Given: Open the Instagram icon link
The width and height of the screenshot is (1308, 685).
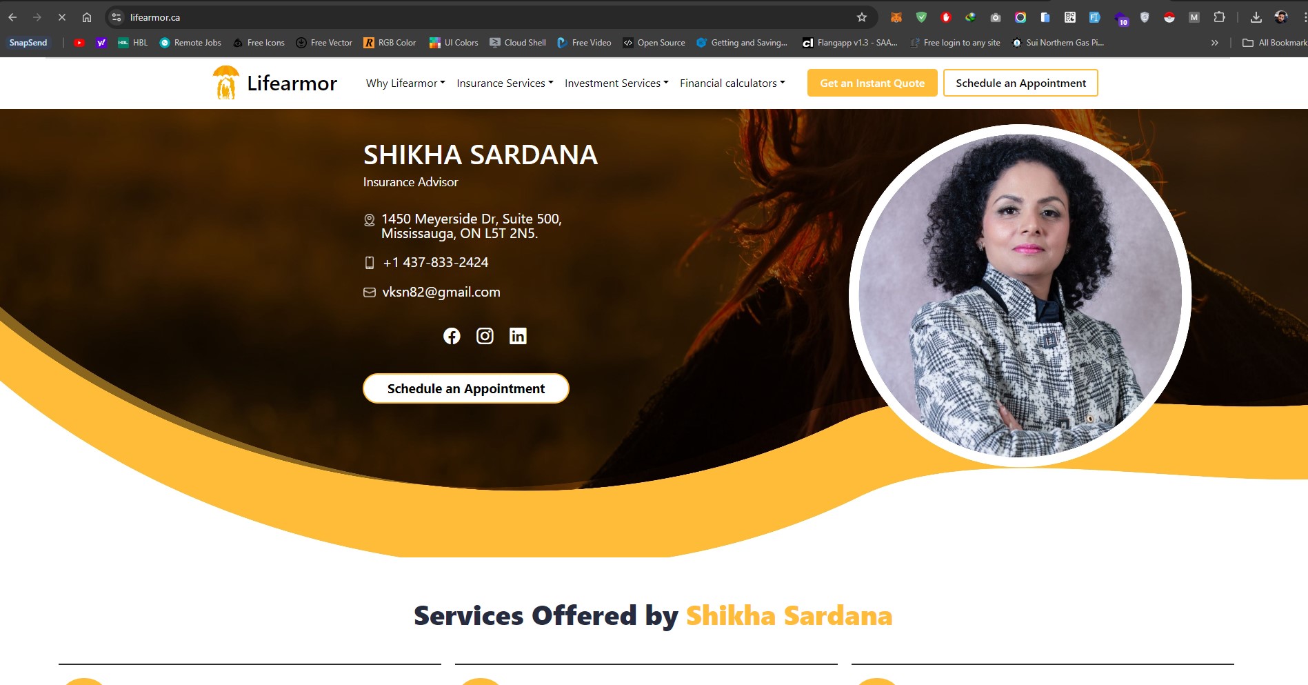Looking at the screenshot, I should click(485, 336).
